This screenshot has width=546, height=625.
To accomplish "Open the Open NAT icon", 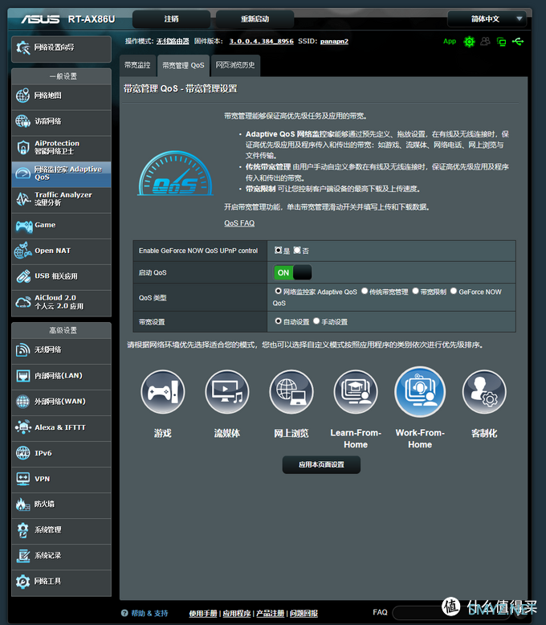I will 22,251.
